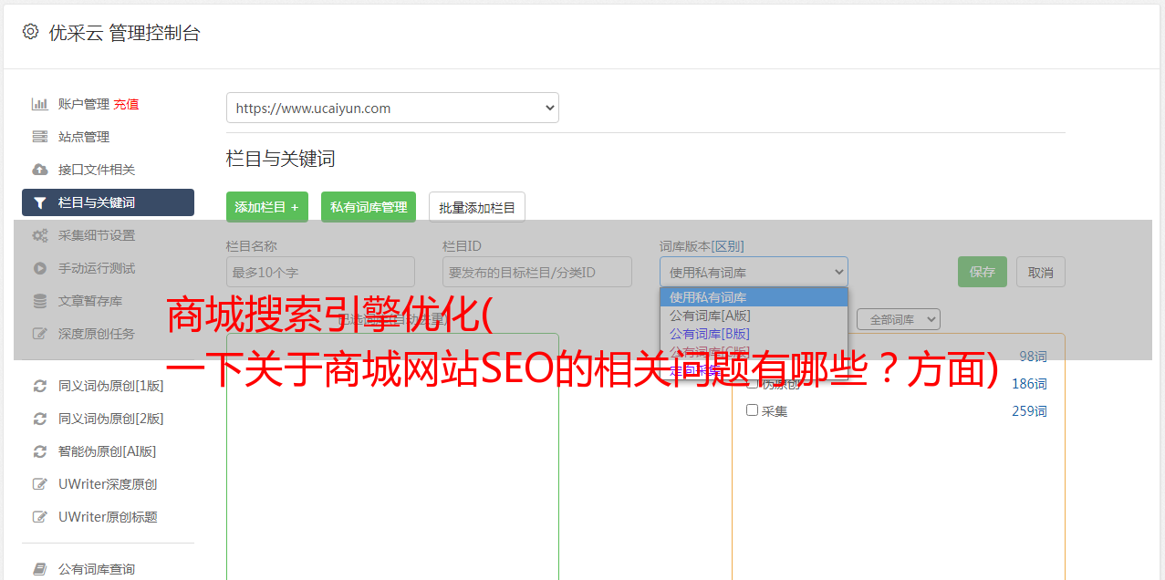This screenshot has width=1165, height=580.
Task: Click inside the green-bordered keyword box
Action: (x=392, y=456)
